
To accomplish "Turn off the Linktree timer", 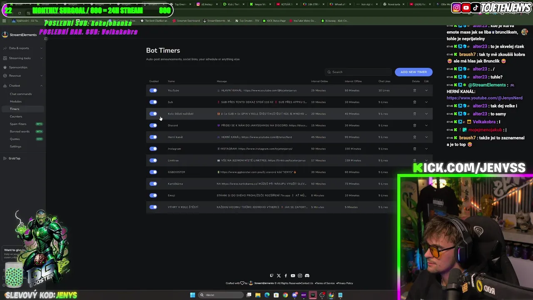I will tap(153, 160).
